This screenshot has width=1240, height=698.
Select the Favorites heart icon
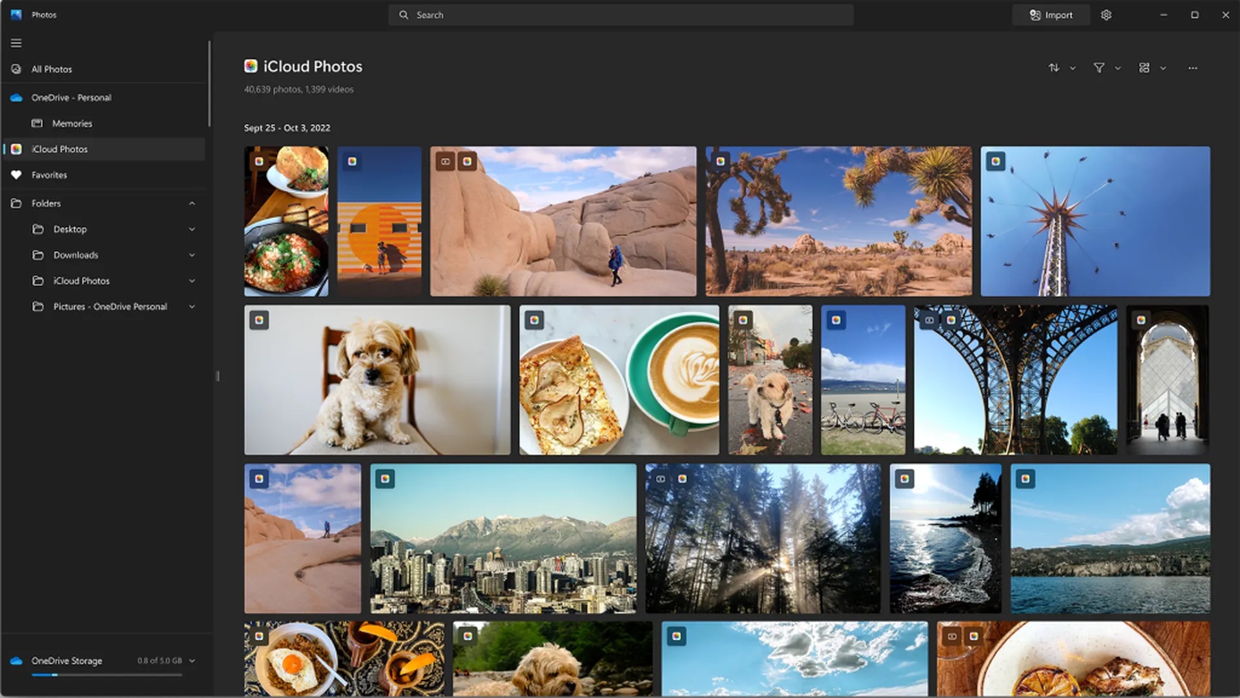15,174
